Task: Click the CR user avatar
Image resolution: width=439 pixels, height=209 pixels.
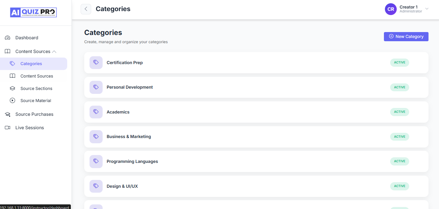Action: point(391,9)
